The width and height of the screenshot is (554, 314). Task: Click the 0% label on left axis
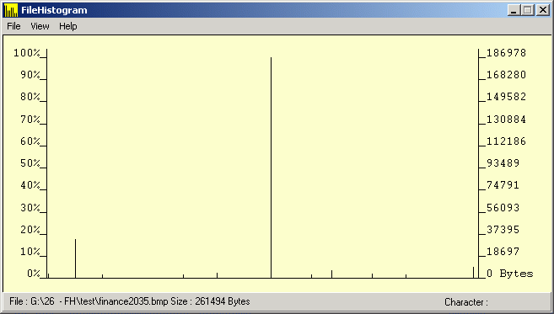34,274
